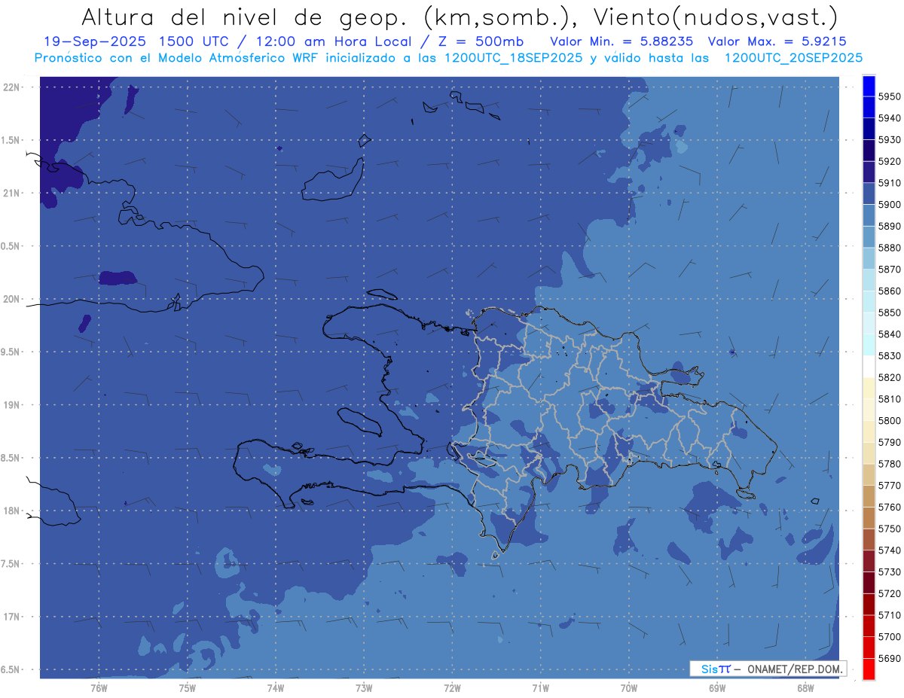This screenshot has height=698, width=904.
Task: Click the red swatch below 5690
Action: coord(869,669)
